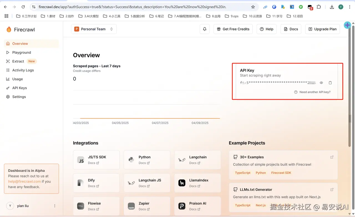
Task: Open user menu dots next to yian liu
Action: coord(55,206)
